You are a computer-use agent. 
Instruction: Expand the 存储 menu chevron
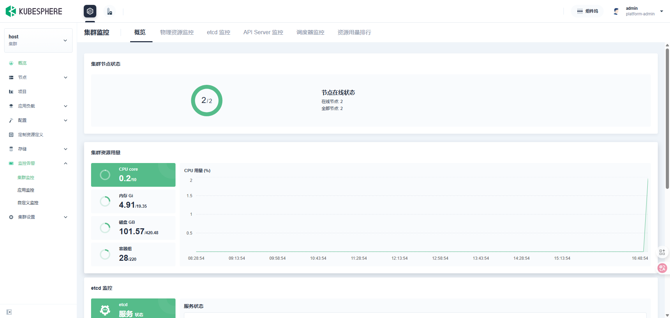[66, 149]
